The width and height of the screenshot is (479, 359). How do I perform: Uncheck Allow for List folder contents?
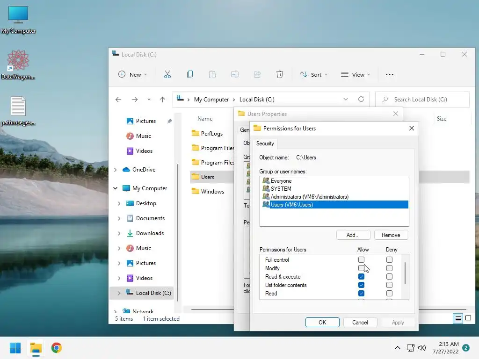(361, 285)
